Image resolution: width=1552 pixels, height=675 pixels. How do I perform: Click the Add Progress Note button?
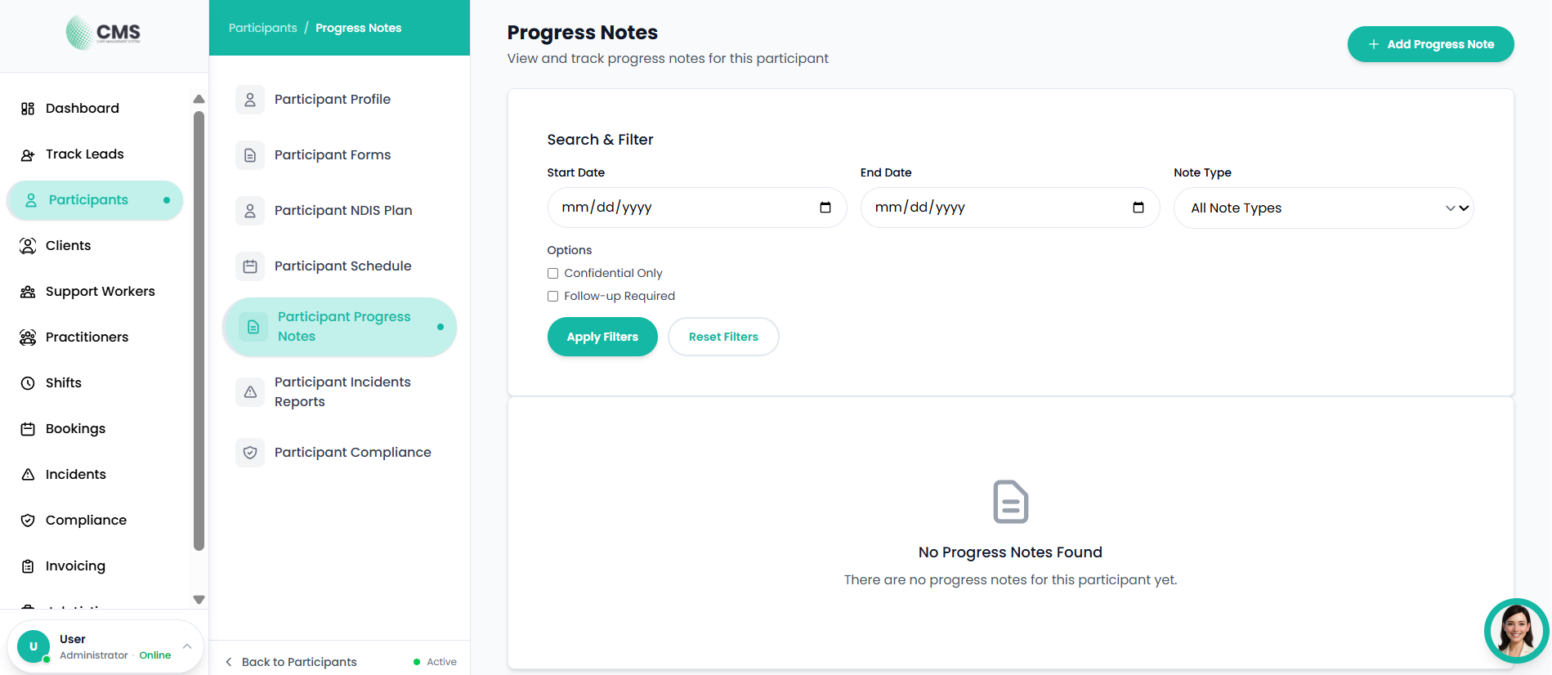coord(1430,44)
